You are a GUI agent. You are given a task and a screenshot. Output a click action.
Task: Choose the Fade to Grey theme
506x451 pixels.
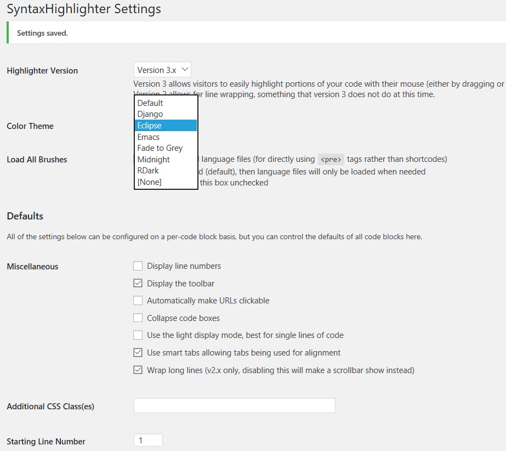click(166, 148)
